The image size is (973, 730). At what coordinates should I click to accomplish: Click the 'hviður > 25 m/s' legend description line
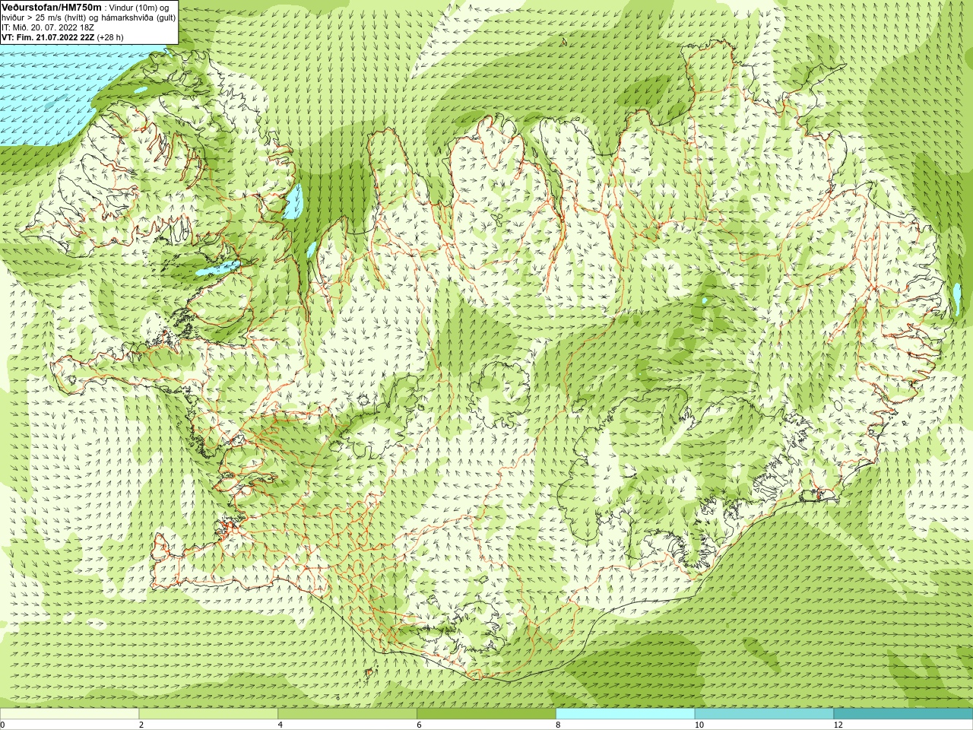click(88, 17)
